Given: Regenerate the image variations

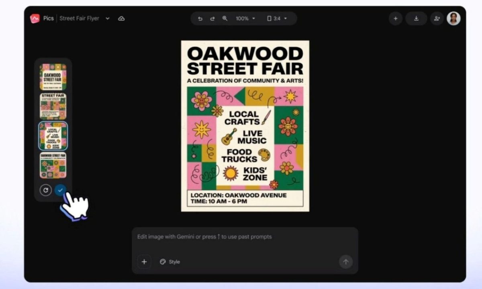Looking at the screenshot, I should coord(45,190).
